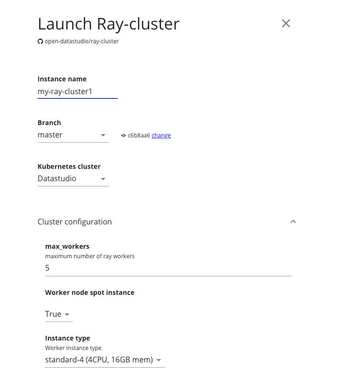This screenshot has height=380, width=344.
Task: Click the commit icon next to c6b8aa6
Action: click(124, 136)
